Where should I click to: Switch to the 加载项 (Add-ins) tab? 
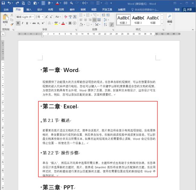121,9
